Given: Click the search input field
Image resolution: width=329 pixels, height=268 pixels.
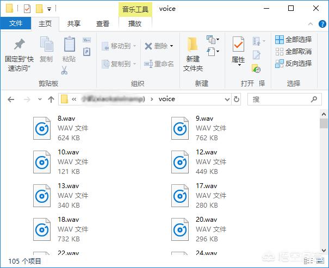Looking at the screenshot, I should click(278, 99).
